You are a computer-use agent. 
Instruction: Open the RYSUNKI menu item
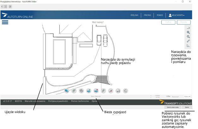pyautogui.click(x=135, y=15)
